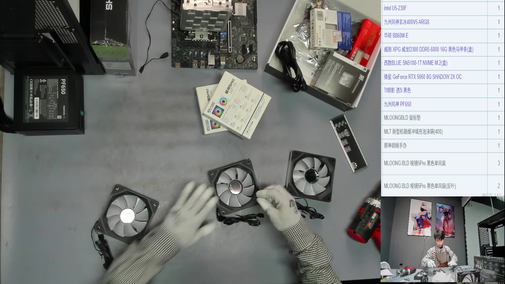
Task: Click the 微星 GeForce RTX 5060 entry
Action: coord(422,77)
